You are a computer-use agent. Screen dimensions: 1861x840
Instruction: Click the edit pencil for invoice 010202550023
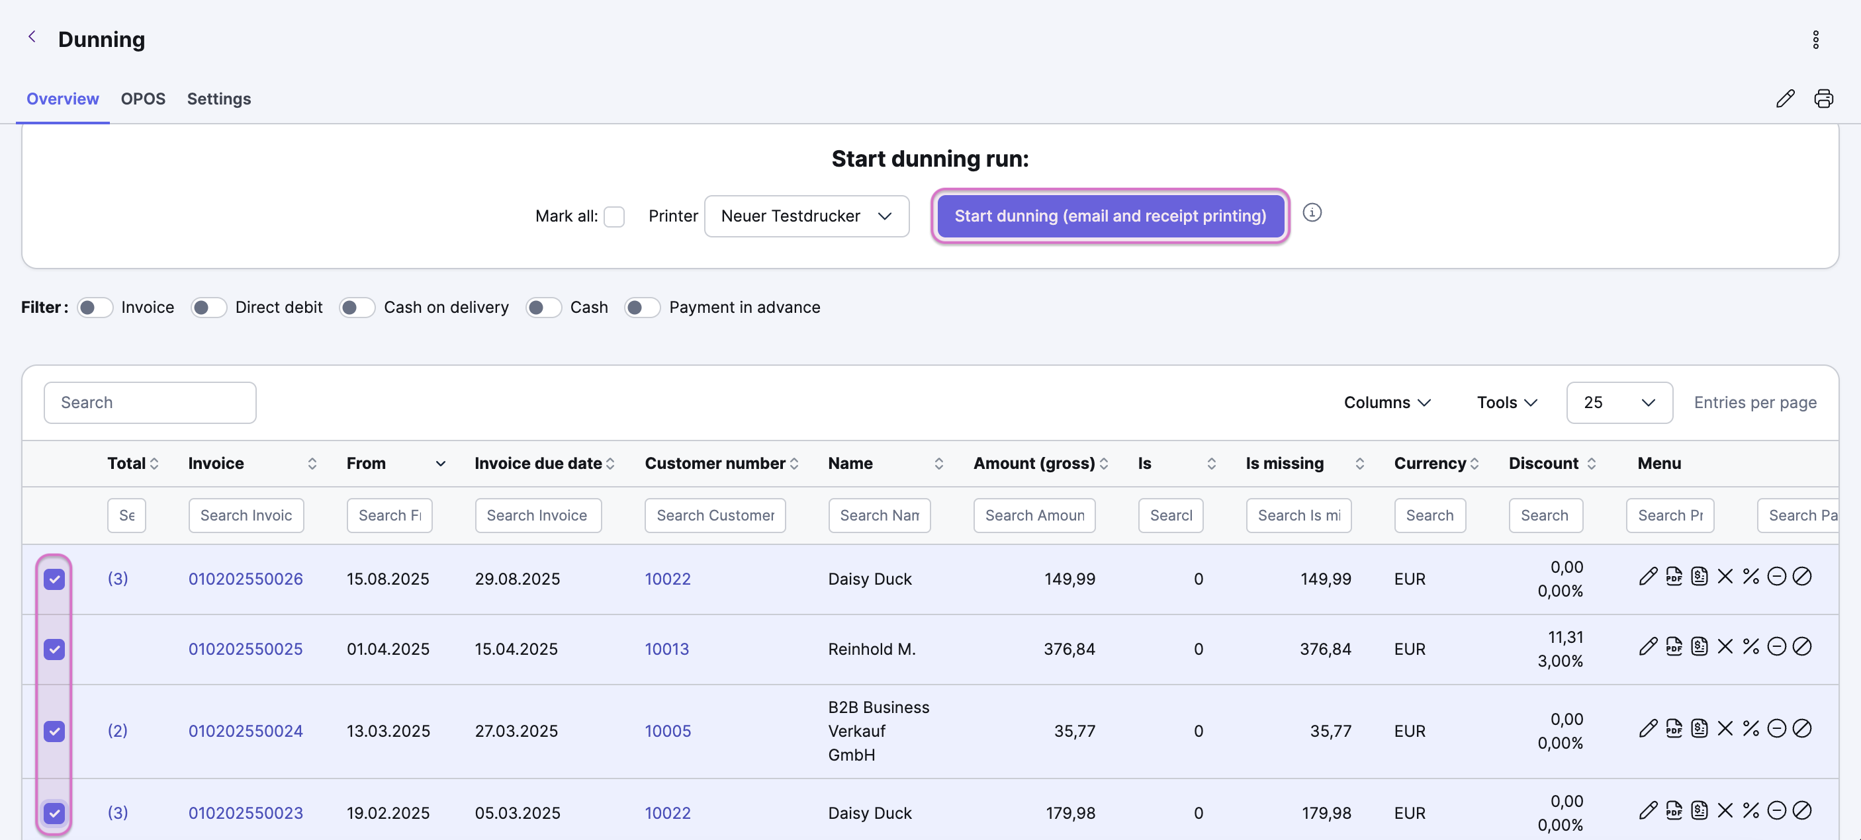click(x=1648, y=810)
